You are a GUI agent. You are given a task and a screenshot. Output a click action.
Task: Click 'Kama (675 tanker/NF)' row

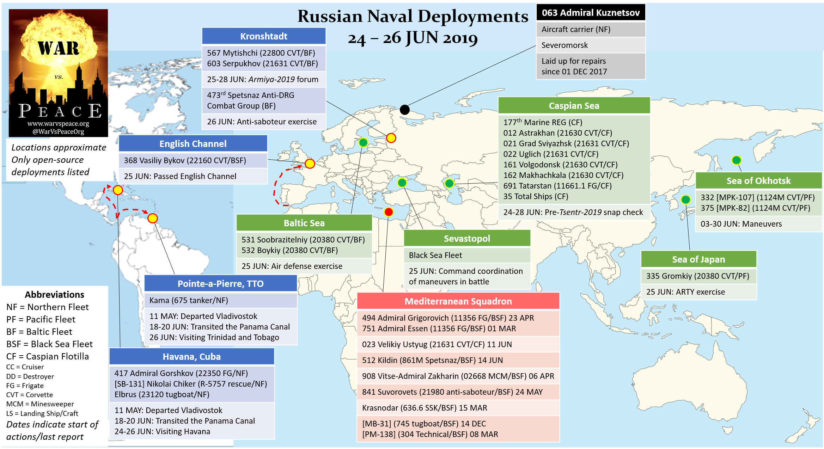pos(220,300)
